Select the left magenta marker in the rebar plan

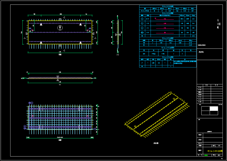33,116
